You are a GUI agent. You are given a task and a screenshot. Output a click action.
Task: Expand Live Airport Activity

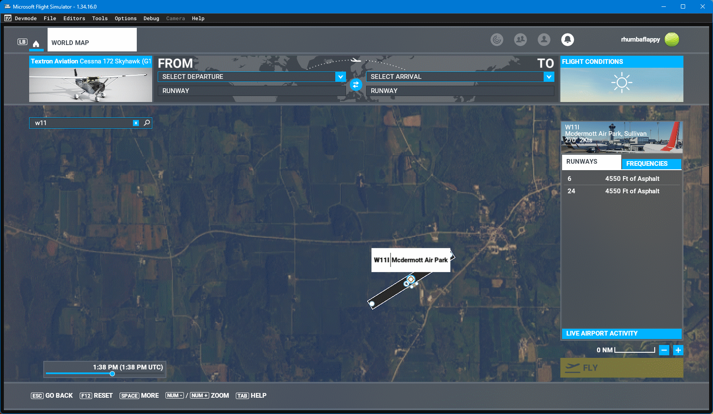(622, 333)
